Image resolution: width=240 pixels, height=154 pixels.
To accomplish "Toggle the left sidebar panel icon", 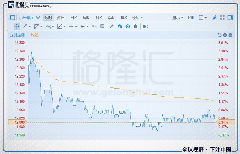I will pos(12,18).
